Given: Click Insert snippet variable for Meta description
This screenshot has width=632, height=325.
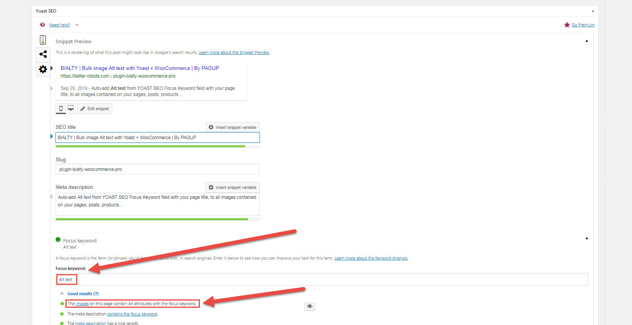Looking at the screenshot, I should [232, 187].
